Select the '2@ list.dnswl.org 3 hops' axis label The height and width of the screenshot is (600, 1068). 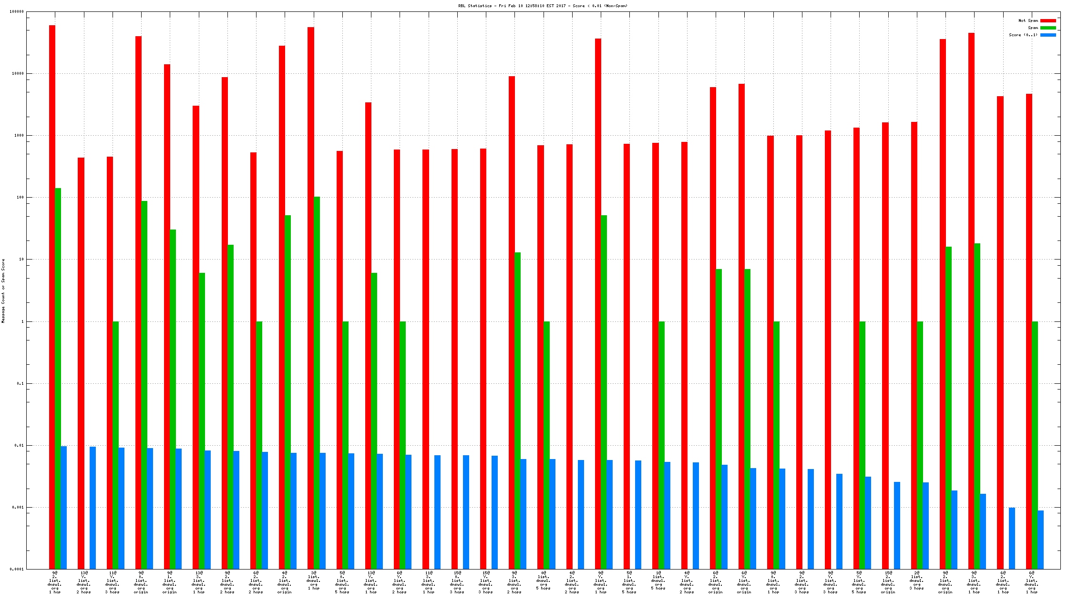(x=917, y=580)
